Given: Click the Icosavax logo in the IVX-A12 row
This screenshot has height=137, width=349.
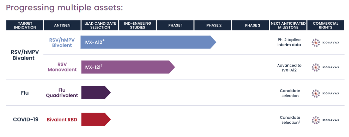Looking at the screenshot, I should [x=325, y=43].
